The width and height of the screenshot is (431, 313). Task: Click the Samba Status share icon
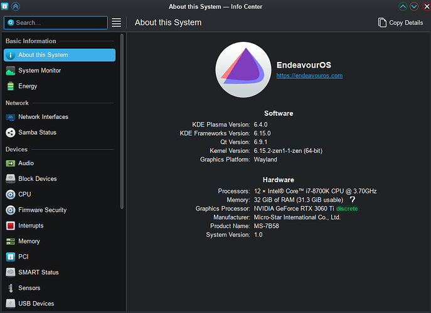pyautogui.click(x=10, y=133)
